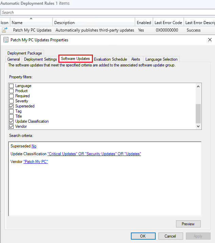Click the Name column sort arrow
The width and height of the screenshot is (215, 243).
(31, 18)
